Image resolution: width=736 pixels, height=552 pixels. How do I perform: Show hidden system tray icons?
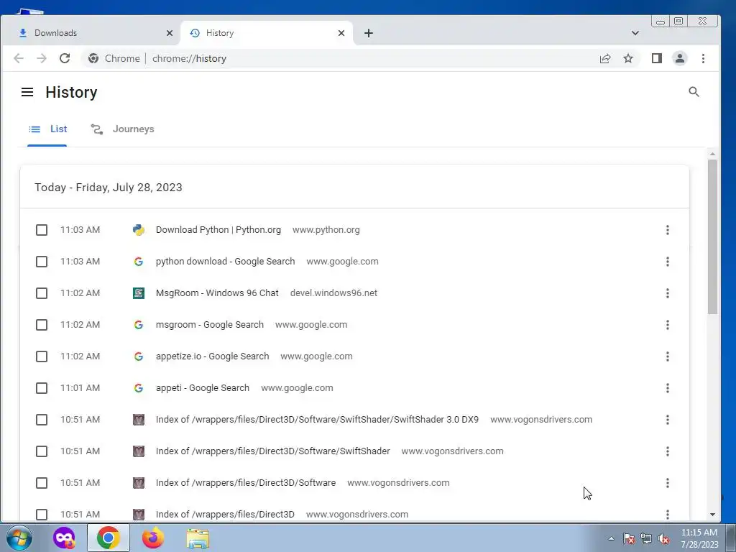611,538
